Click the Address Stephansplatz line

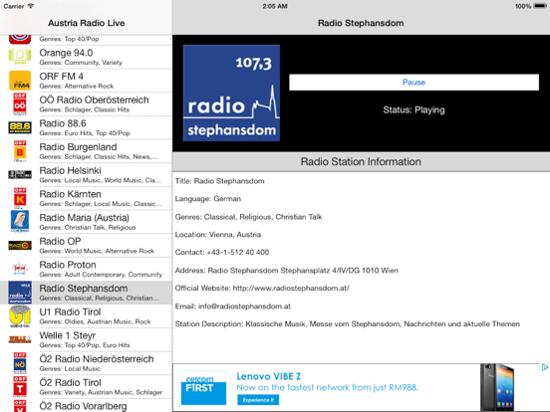coord(287,270)
